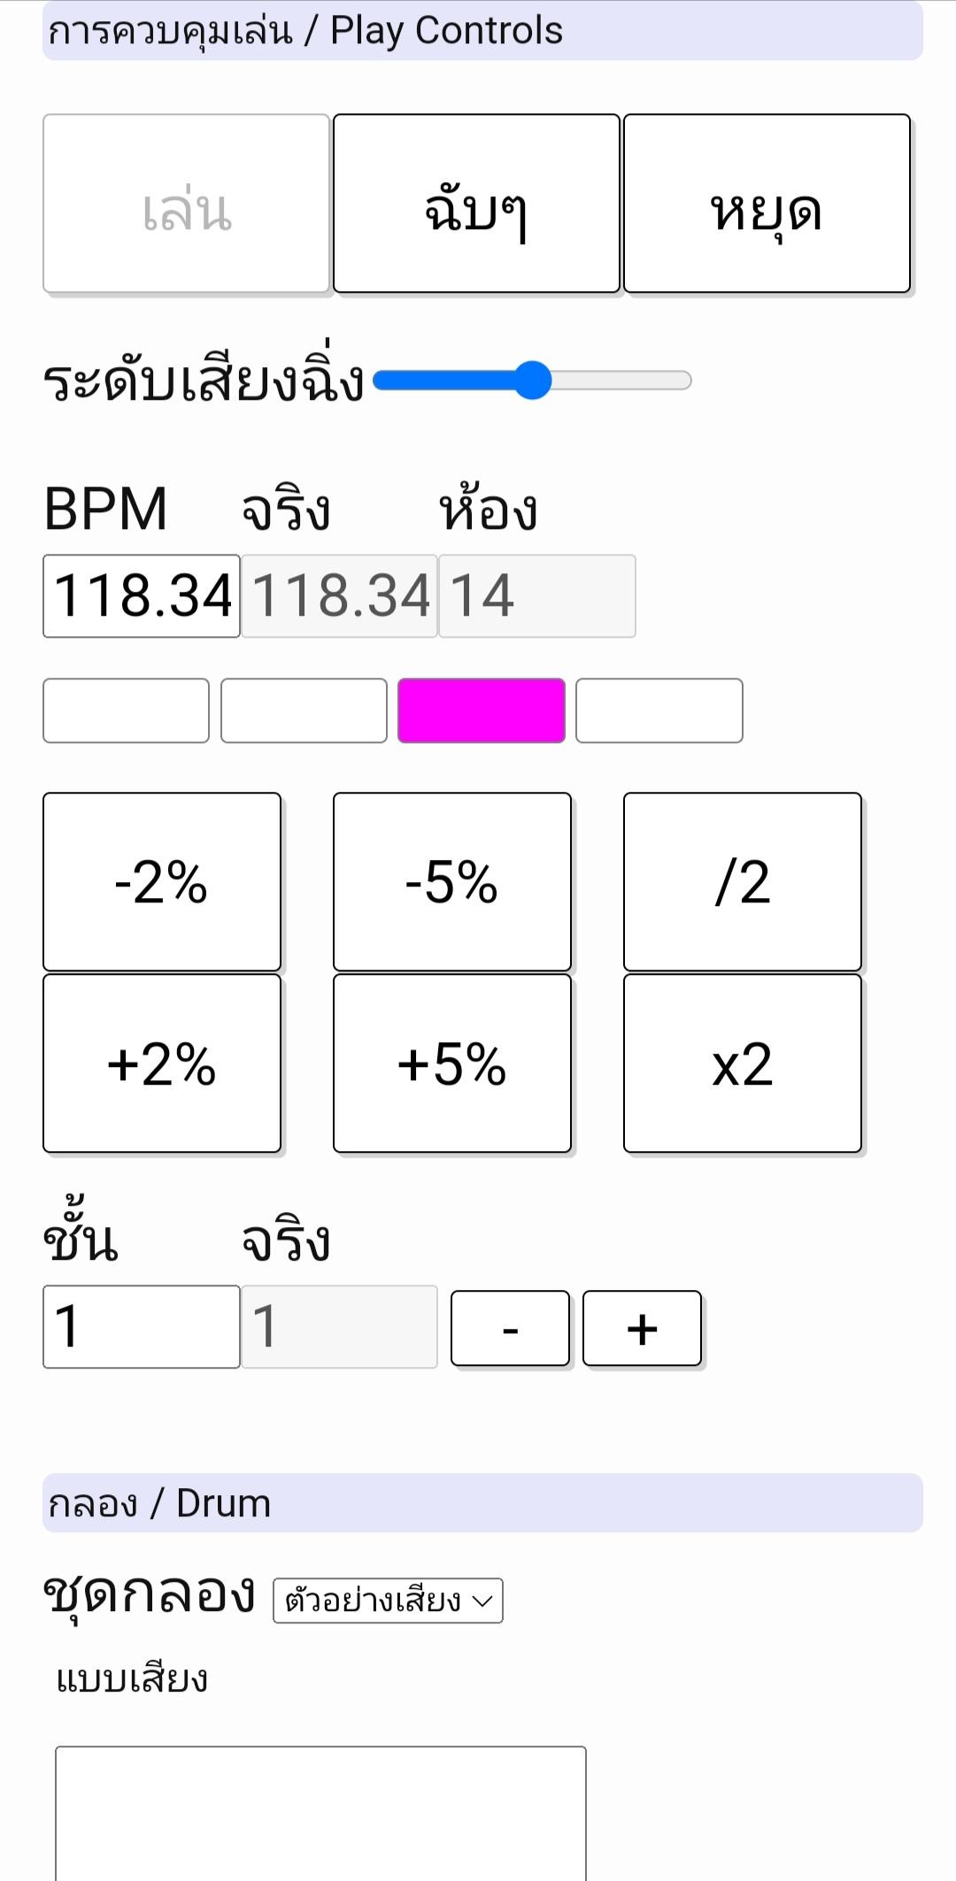Click the magenta beat indicator box
Viewport: 956px width, 1881px height.
482,710
